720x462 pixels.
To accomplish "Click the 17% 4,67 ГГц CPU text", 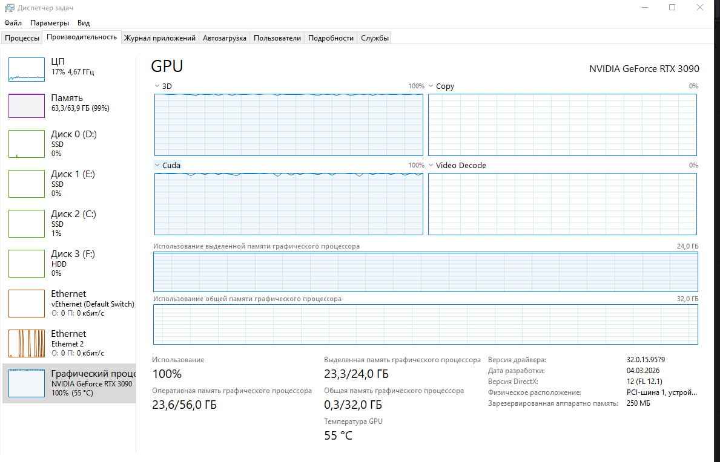I will click(x=73, y=72).
